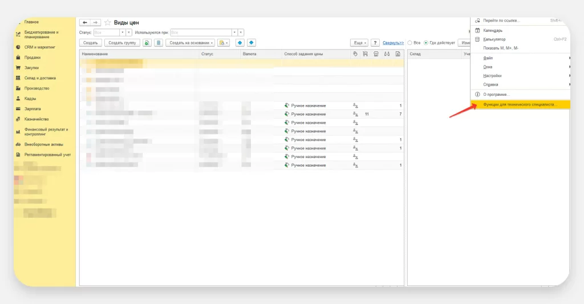Select the Все radio button
This screenshot has width=584, height=304.
tap(409, 43)
